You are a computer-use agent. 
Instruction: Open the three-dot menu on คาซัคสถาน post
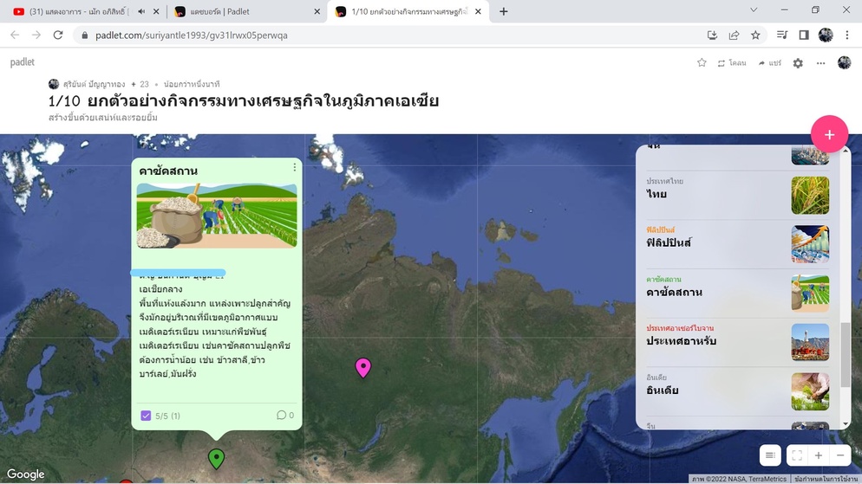[294, 167]
